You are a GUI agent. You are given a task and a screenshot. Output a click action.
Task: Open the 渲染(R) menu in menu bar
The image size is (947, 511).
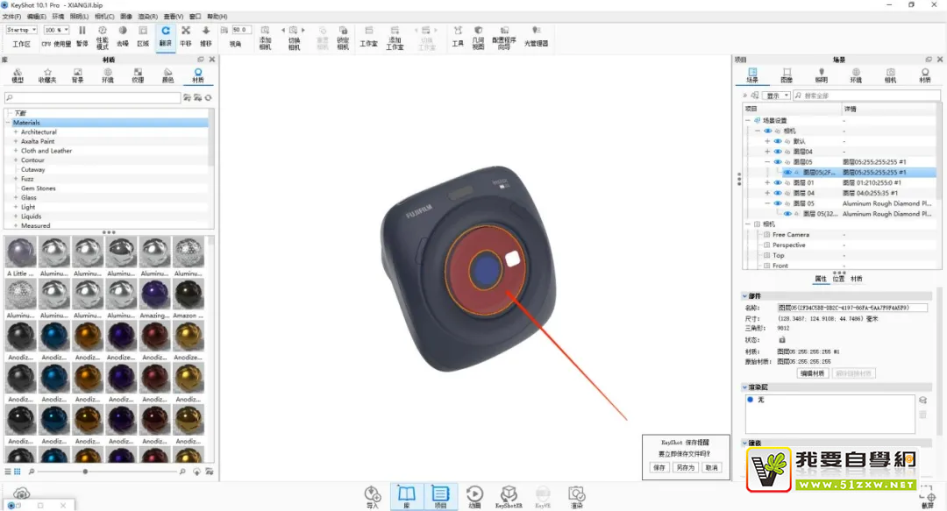pos(148,17)
